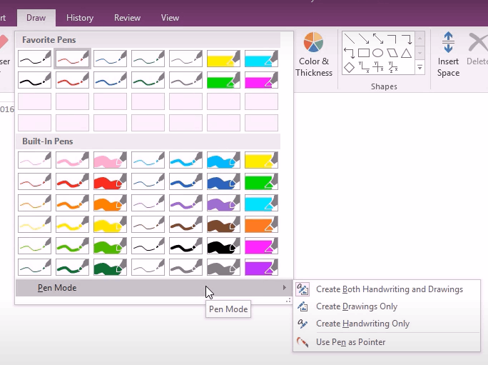Open the View tab
Image resolution: width=488 pixels, height=365 pixels.
click(x=170, y=18)
